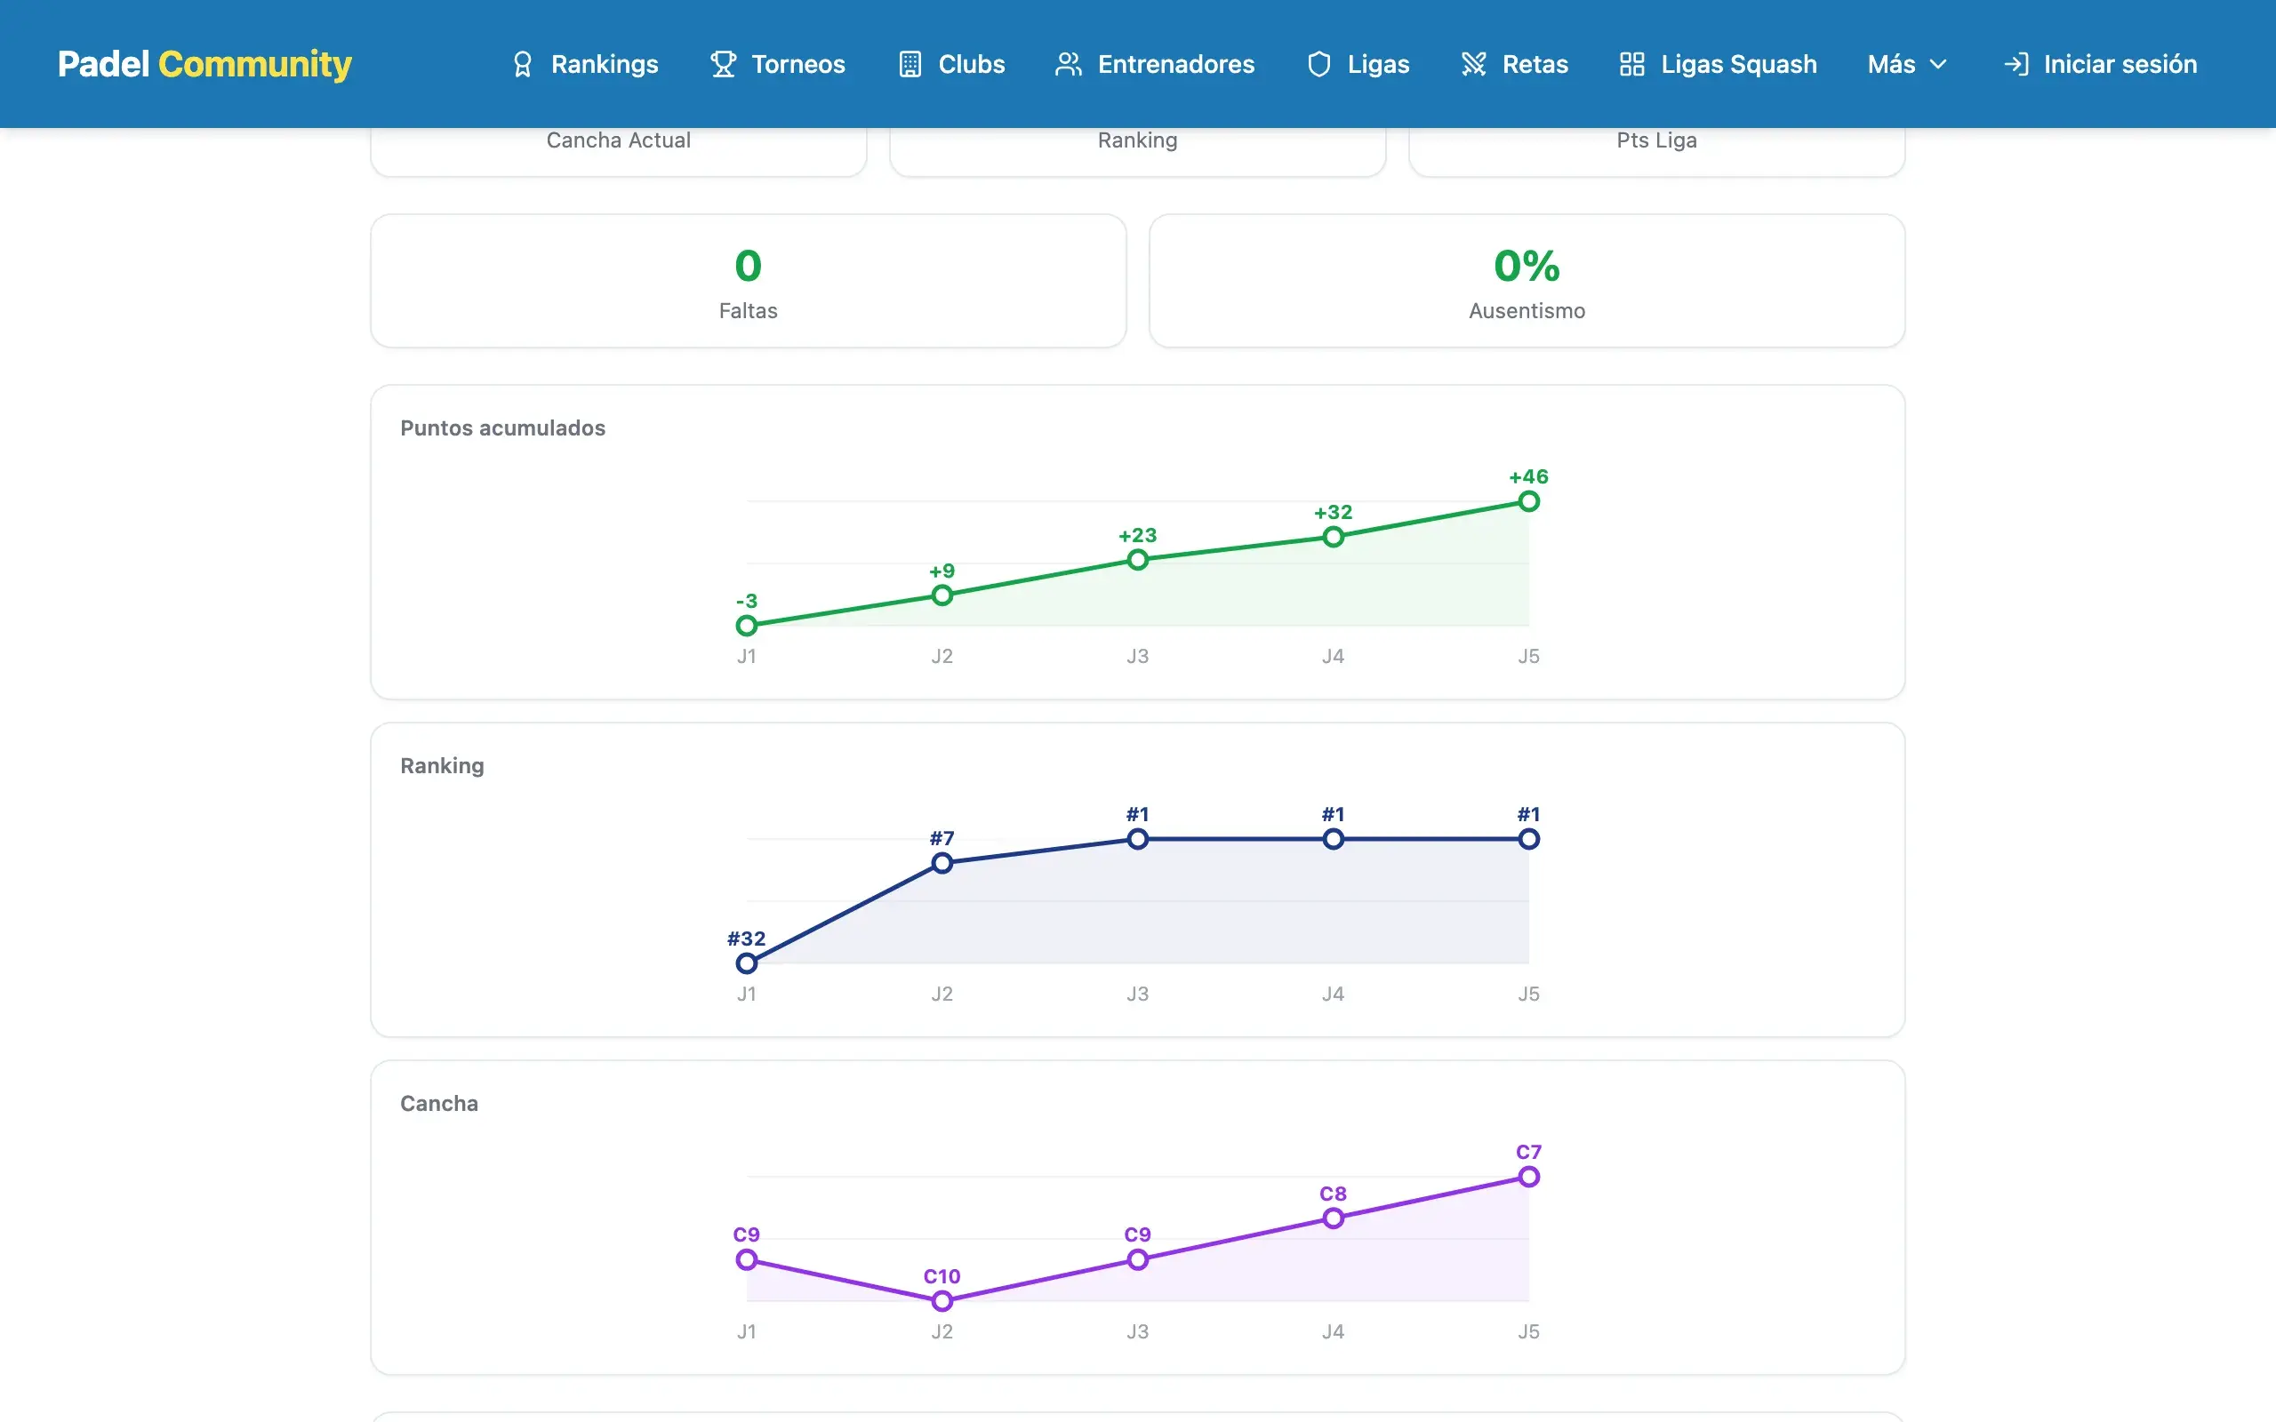Screen dimensions: 2276x1422
Task: Click the 'Cancha' chart title
Action: [439, 1103]
